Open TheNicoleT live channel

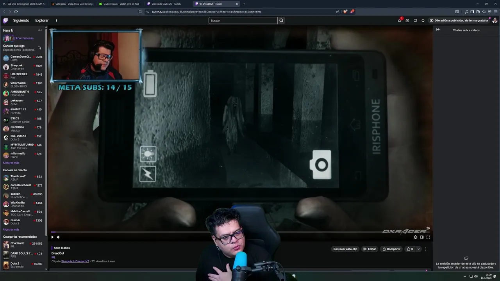(23, 178)
